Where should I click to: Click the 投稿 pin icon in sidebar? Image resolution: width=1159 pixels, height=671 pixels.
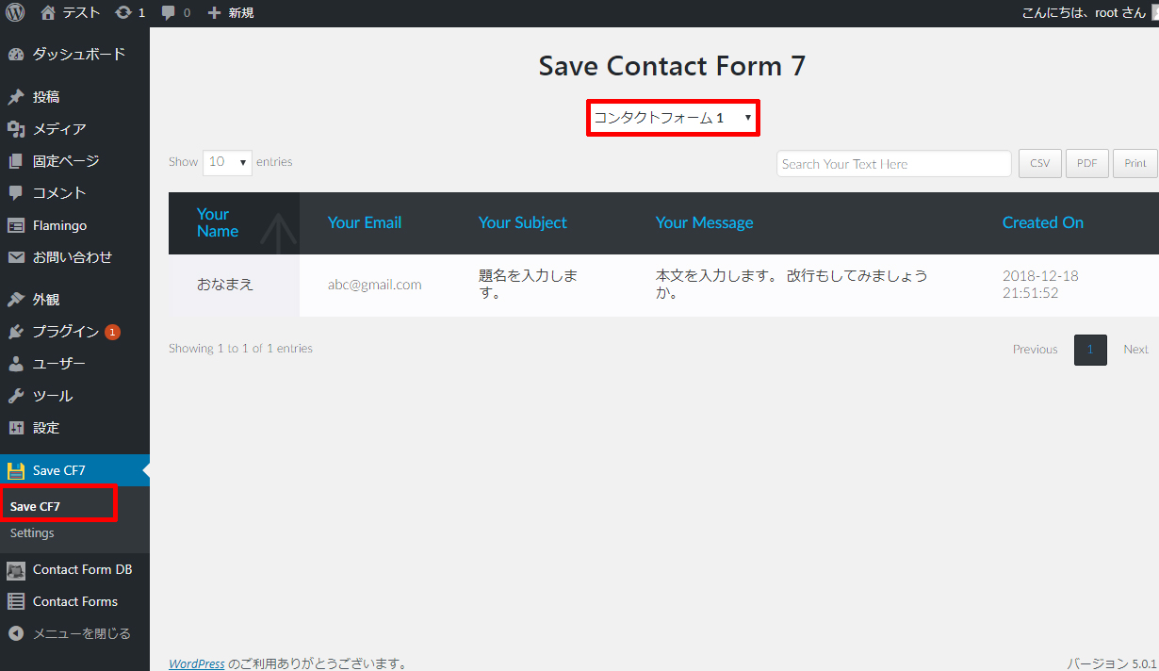(16, 97)
